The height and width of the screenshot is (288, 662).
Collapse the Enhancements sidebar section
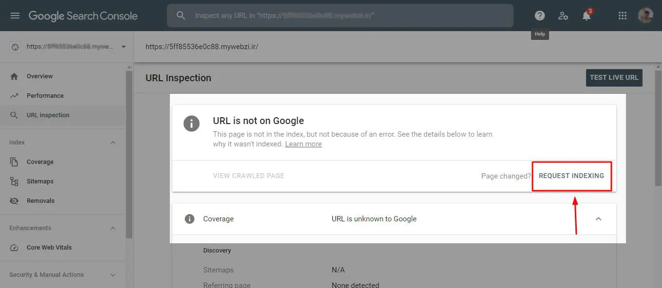click(x=113, y=228)
